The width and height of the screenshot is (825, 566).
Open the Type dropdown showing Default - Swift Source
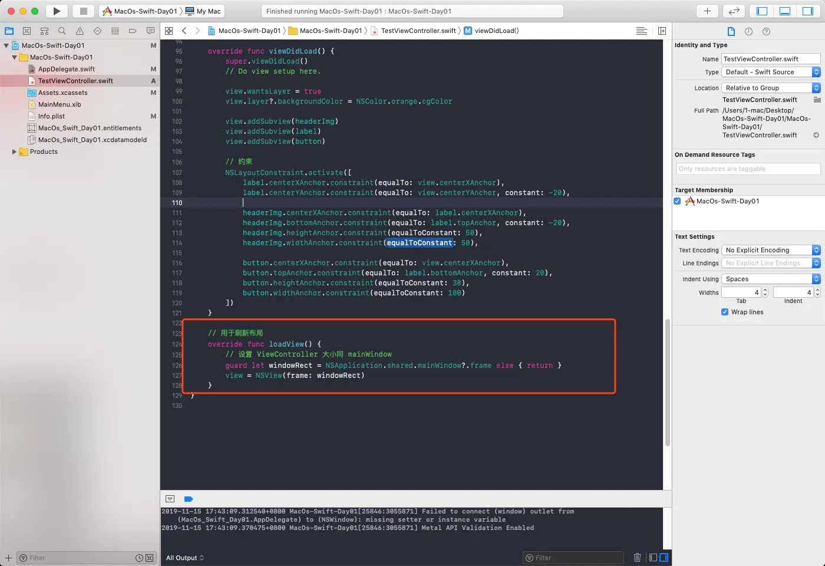coord(771,72)
